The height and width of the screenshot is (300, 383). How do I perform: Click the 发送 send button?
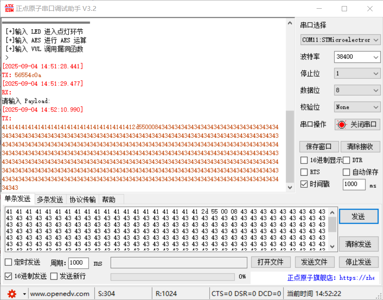click(359, 216)
